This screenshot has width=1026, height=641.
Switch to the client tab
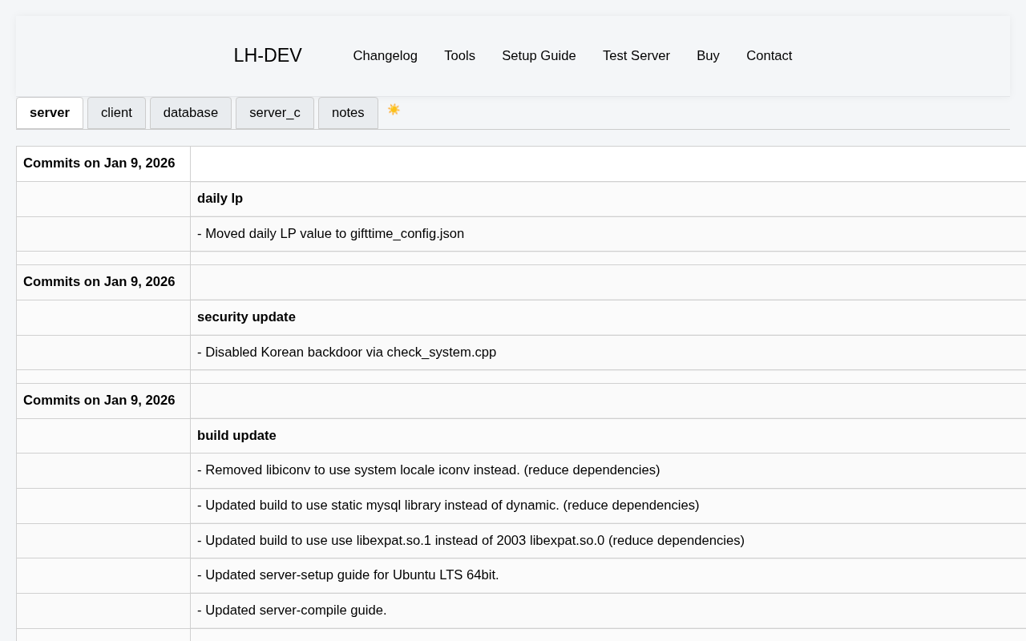pyautogui.click(x=116, y=113)
